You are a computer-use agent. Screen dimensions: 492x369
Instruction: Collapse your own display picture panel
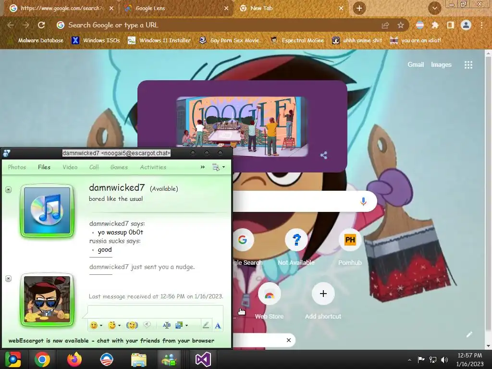click(9, 279)
